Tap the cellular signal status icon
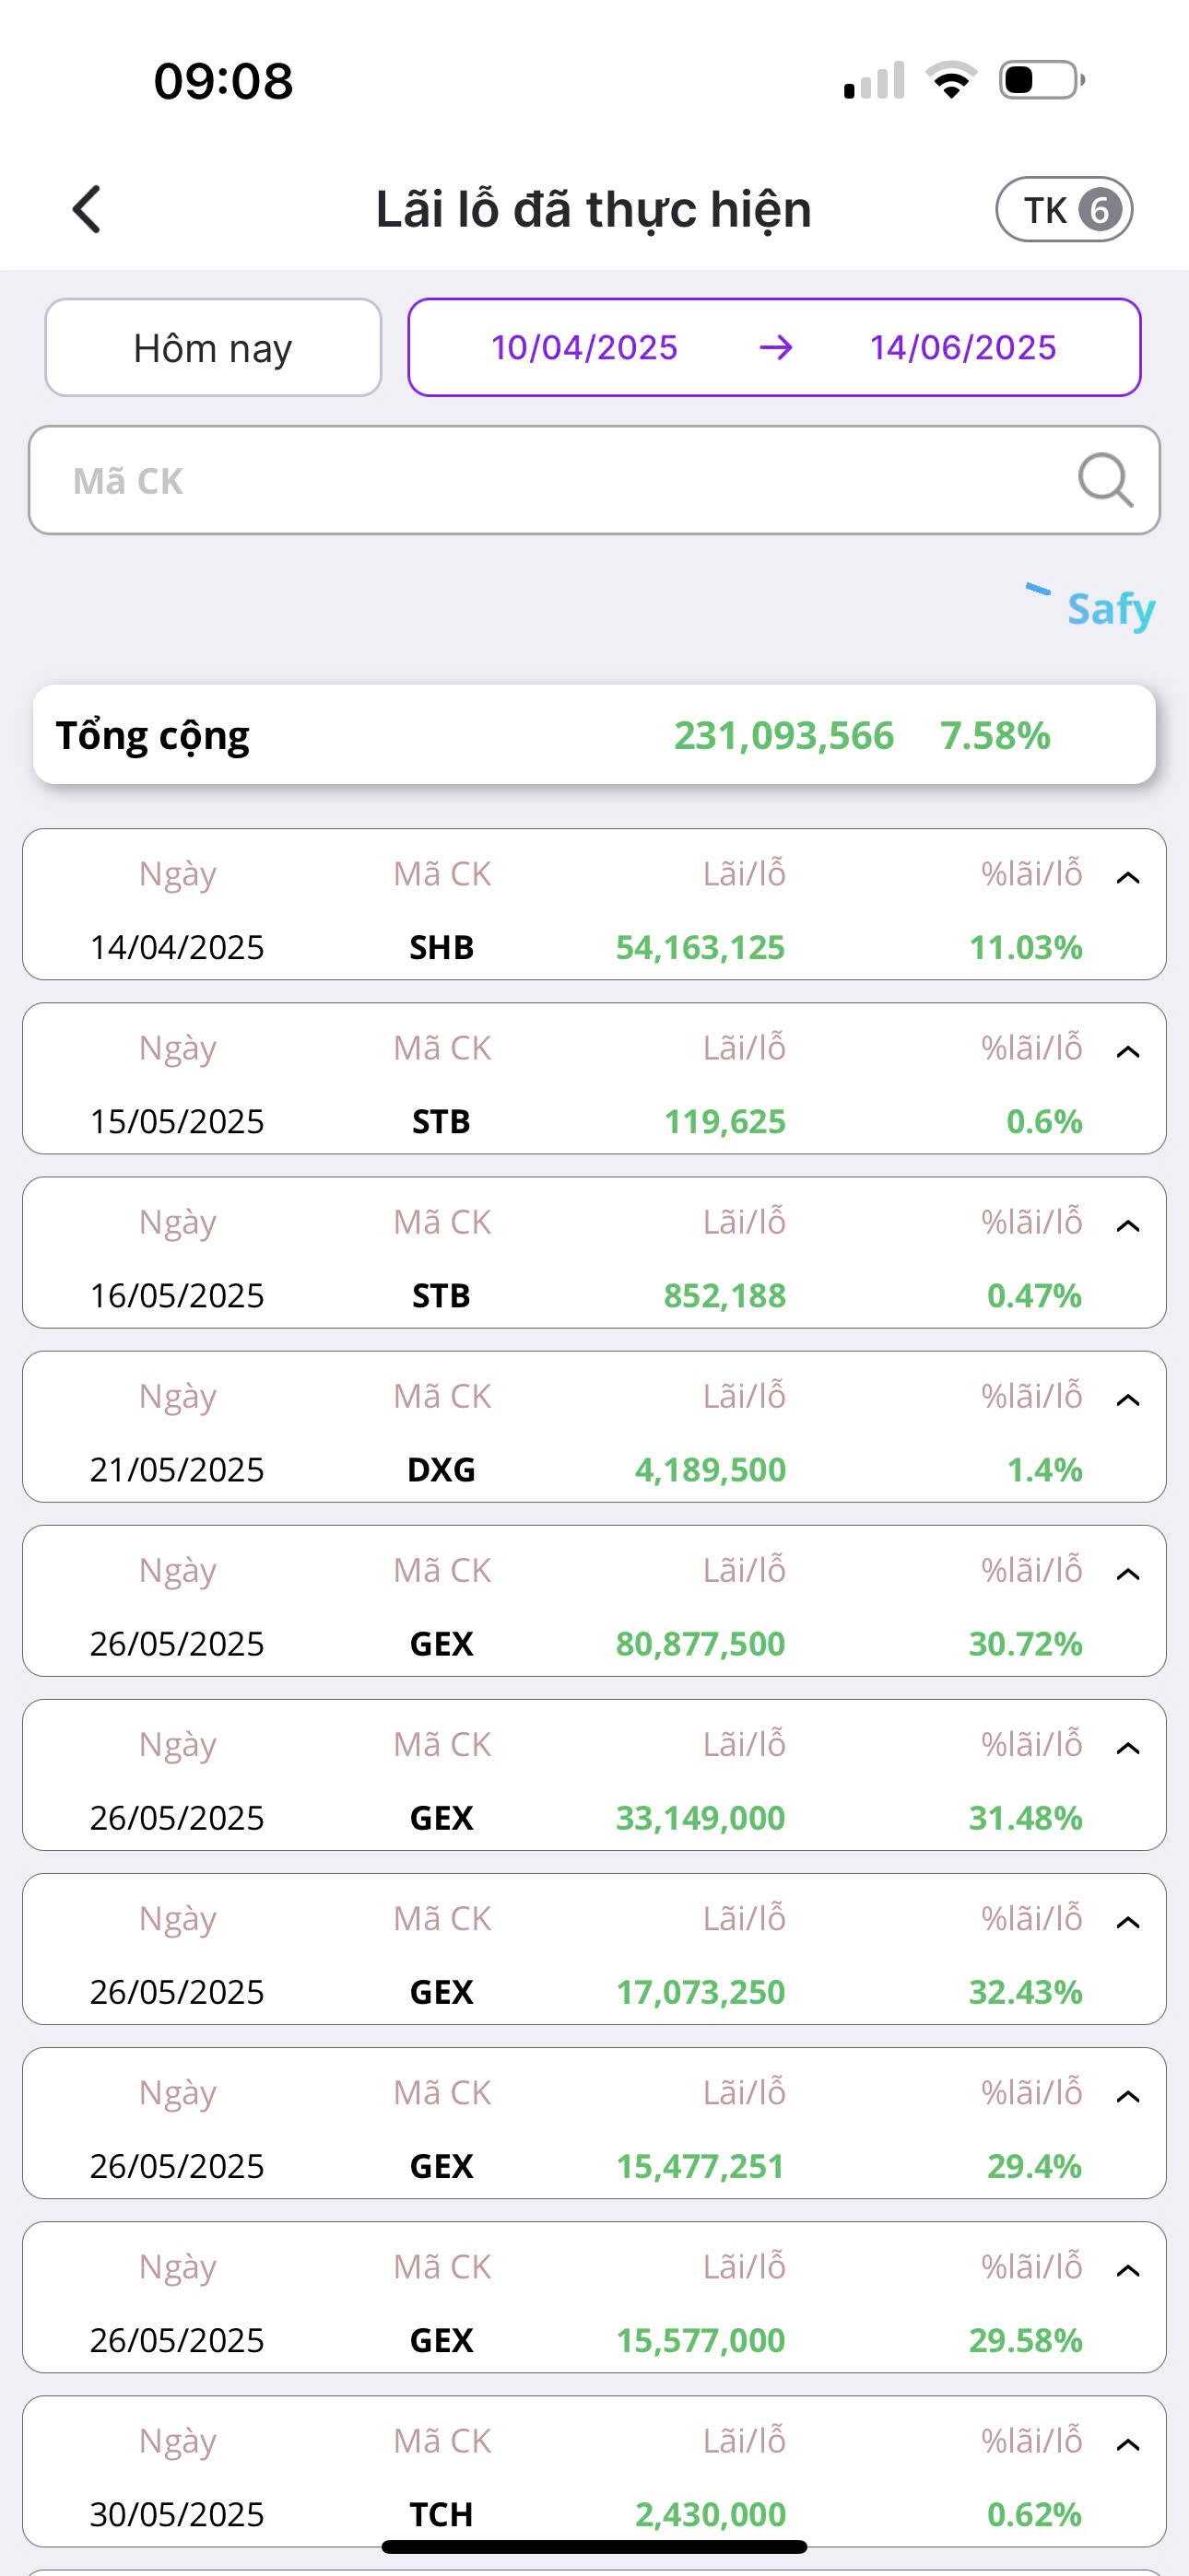Image resolution: width=1189 pixels, height=2576 pixels. tap(874, 80)
